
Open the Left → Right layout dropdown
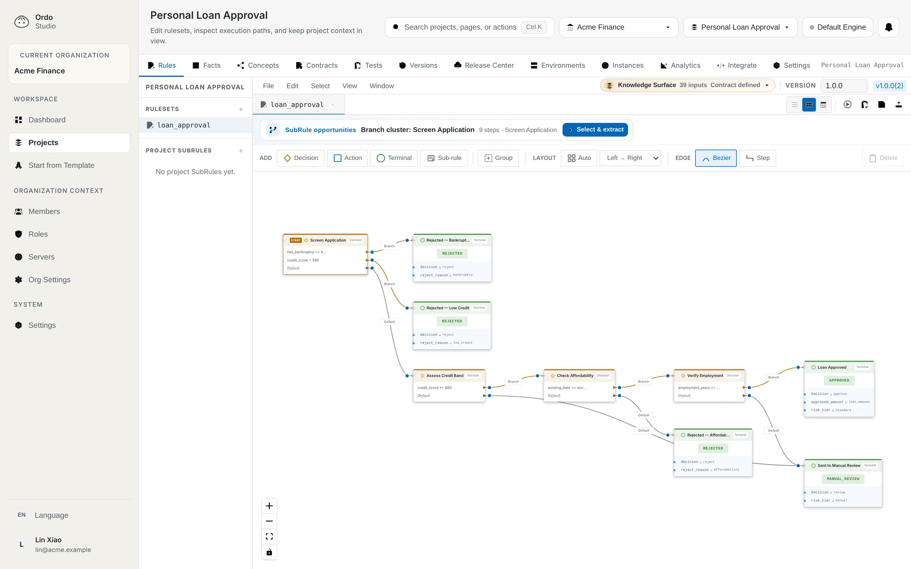(x=630, y=158)
